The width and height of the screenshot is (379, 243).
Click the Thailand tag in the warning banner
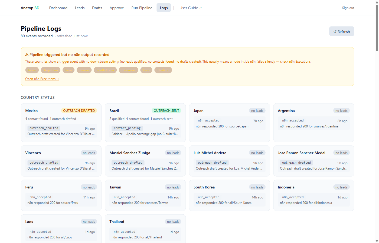click(163, 70)
